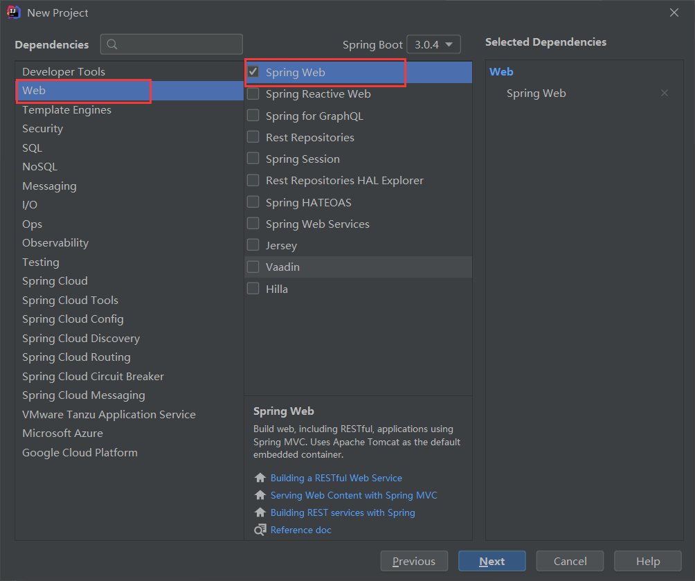Close the New Project dialog
Viewport: 695px width, 581px height.
[x=674, y=12]
